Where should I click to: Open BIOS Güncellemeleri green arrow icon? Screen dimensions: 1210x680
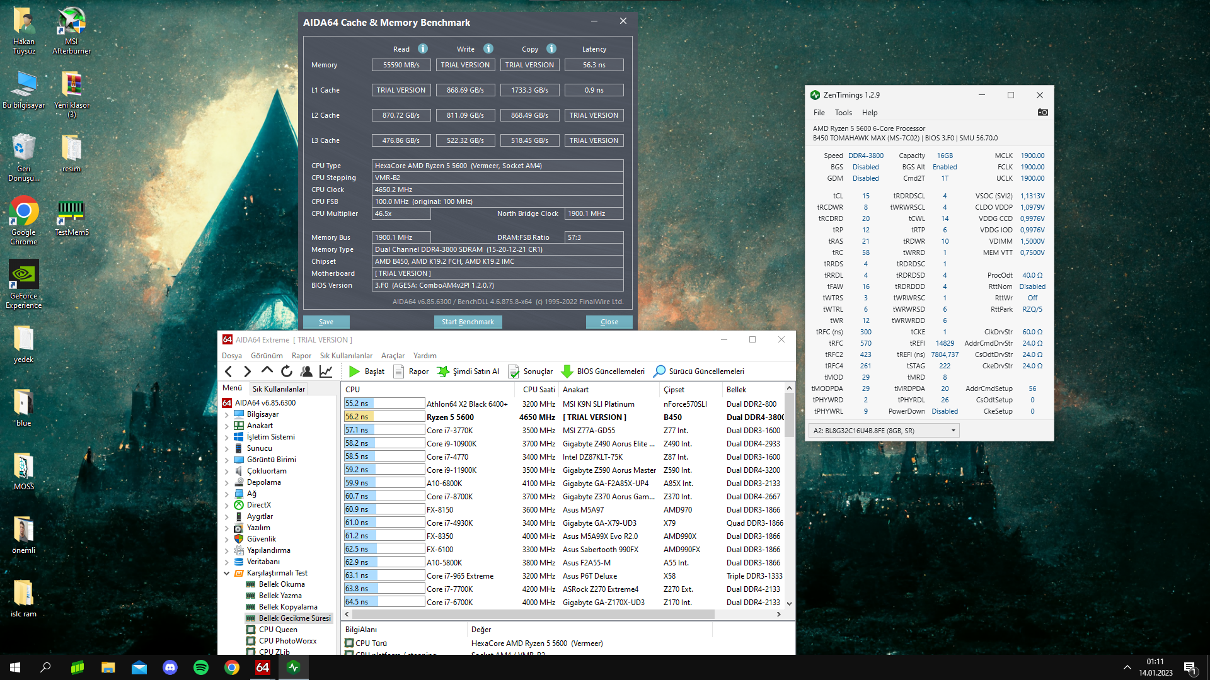point(567,371)
